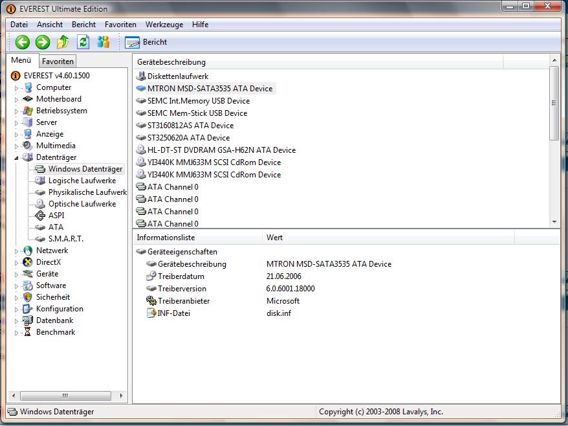This screenshot has height=426, width=568.
Task: Expand the Betriebssystem tree node
Action: [16, 111]
